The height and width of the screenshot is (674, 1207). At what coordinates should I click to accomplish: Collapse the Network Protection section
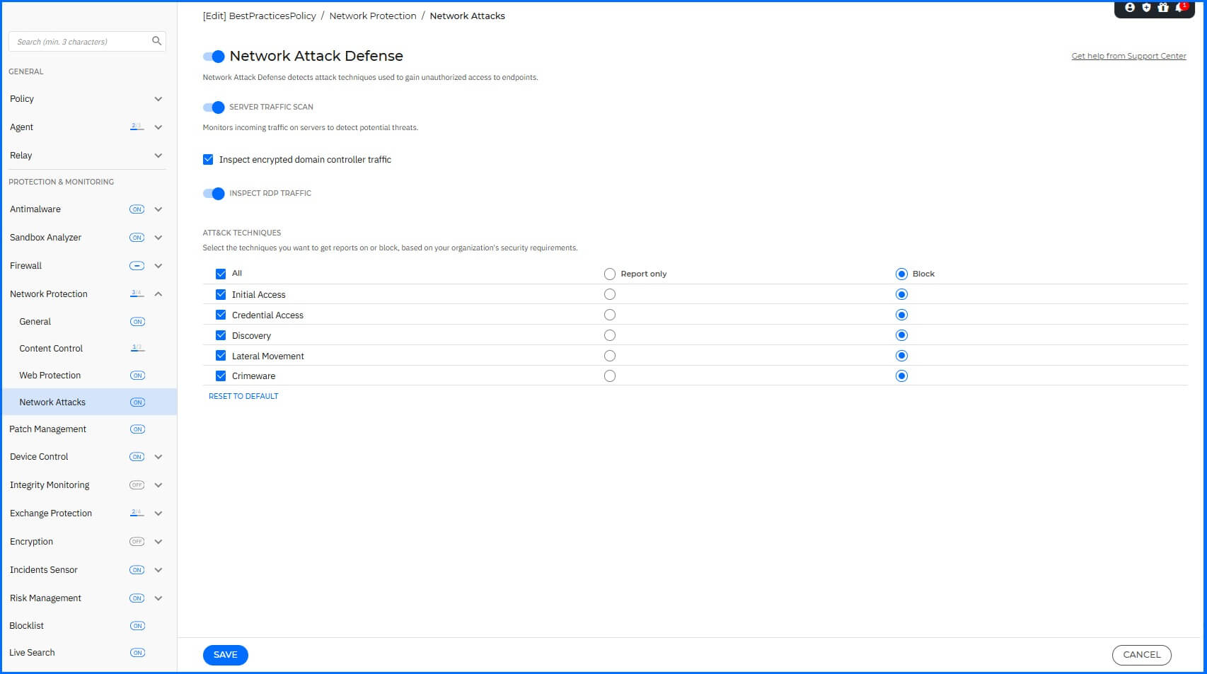click(158, 294)
